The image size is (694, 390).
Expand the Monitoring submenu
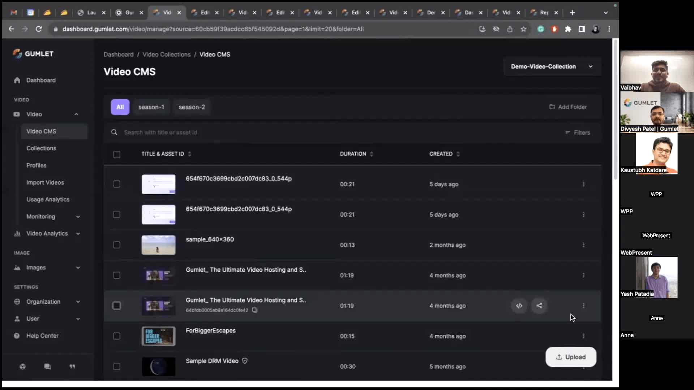tap(78, 217)
